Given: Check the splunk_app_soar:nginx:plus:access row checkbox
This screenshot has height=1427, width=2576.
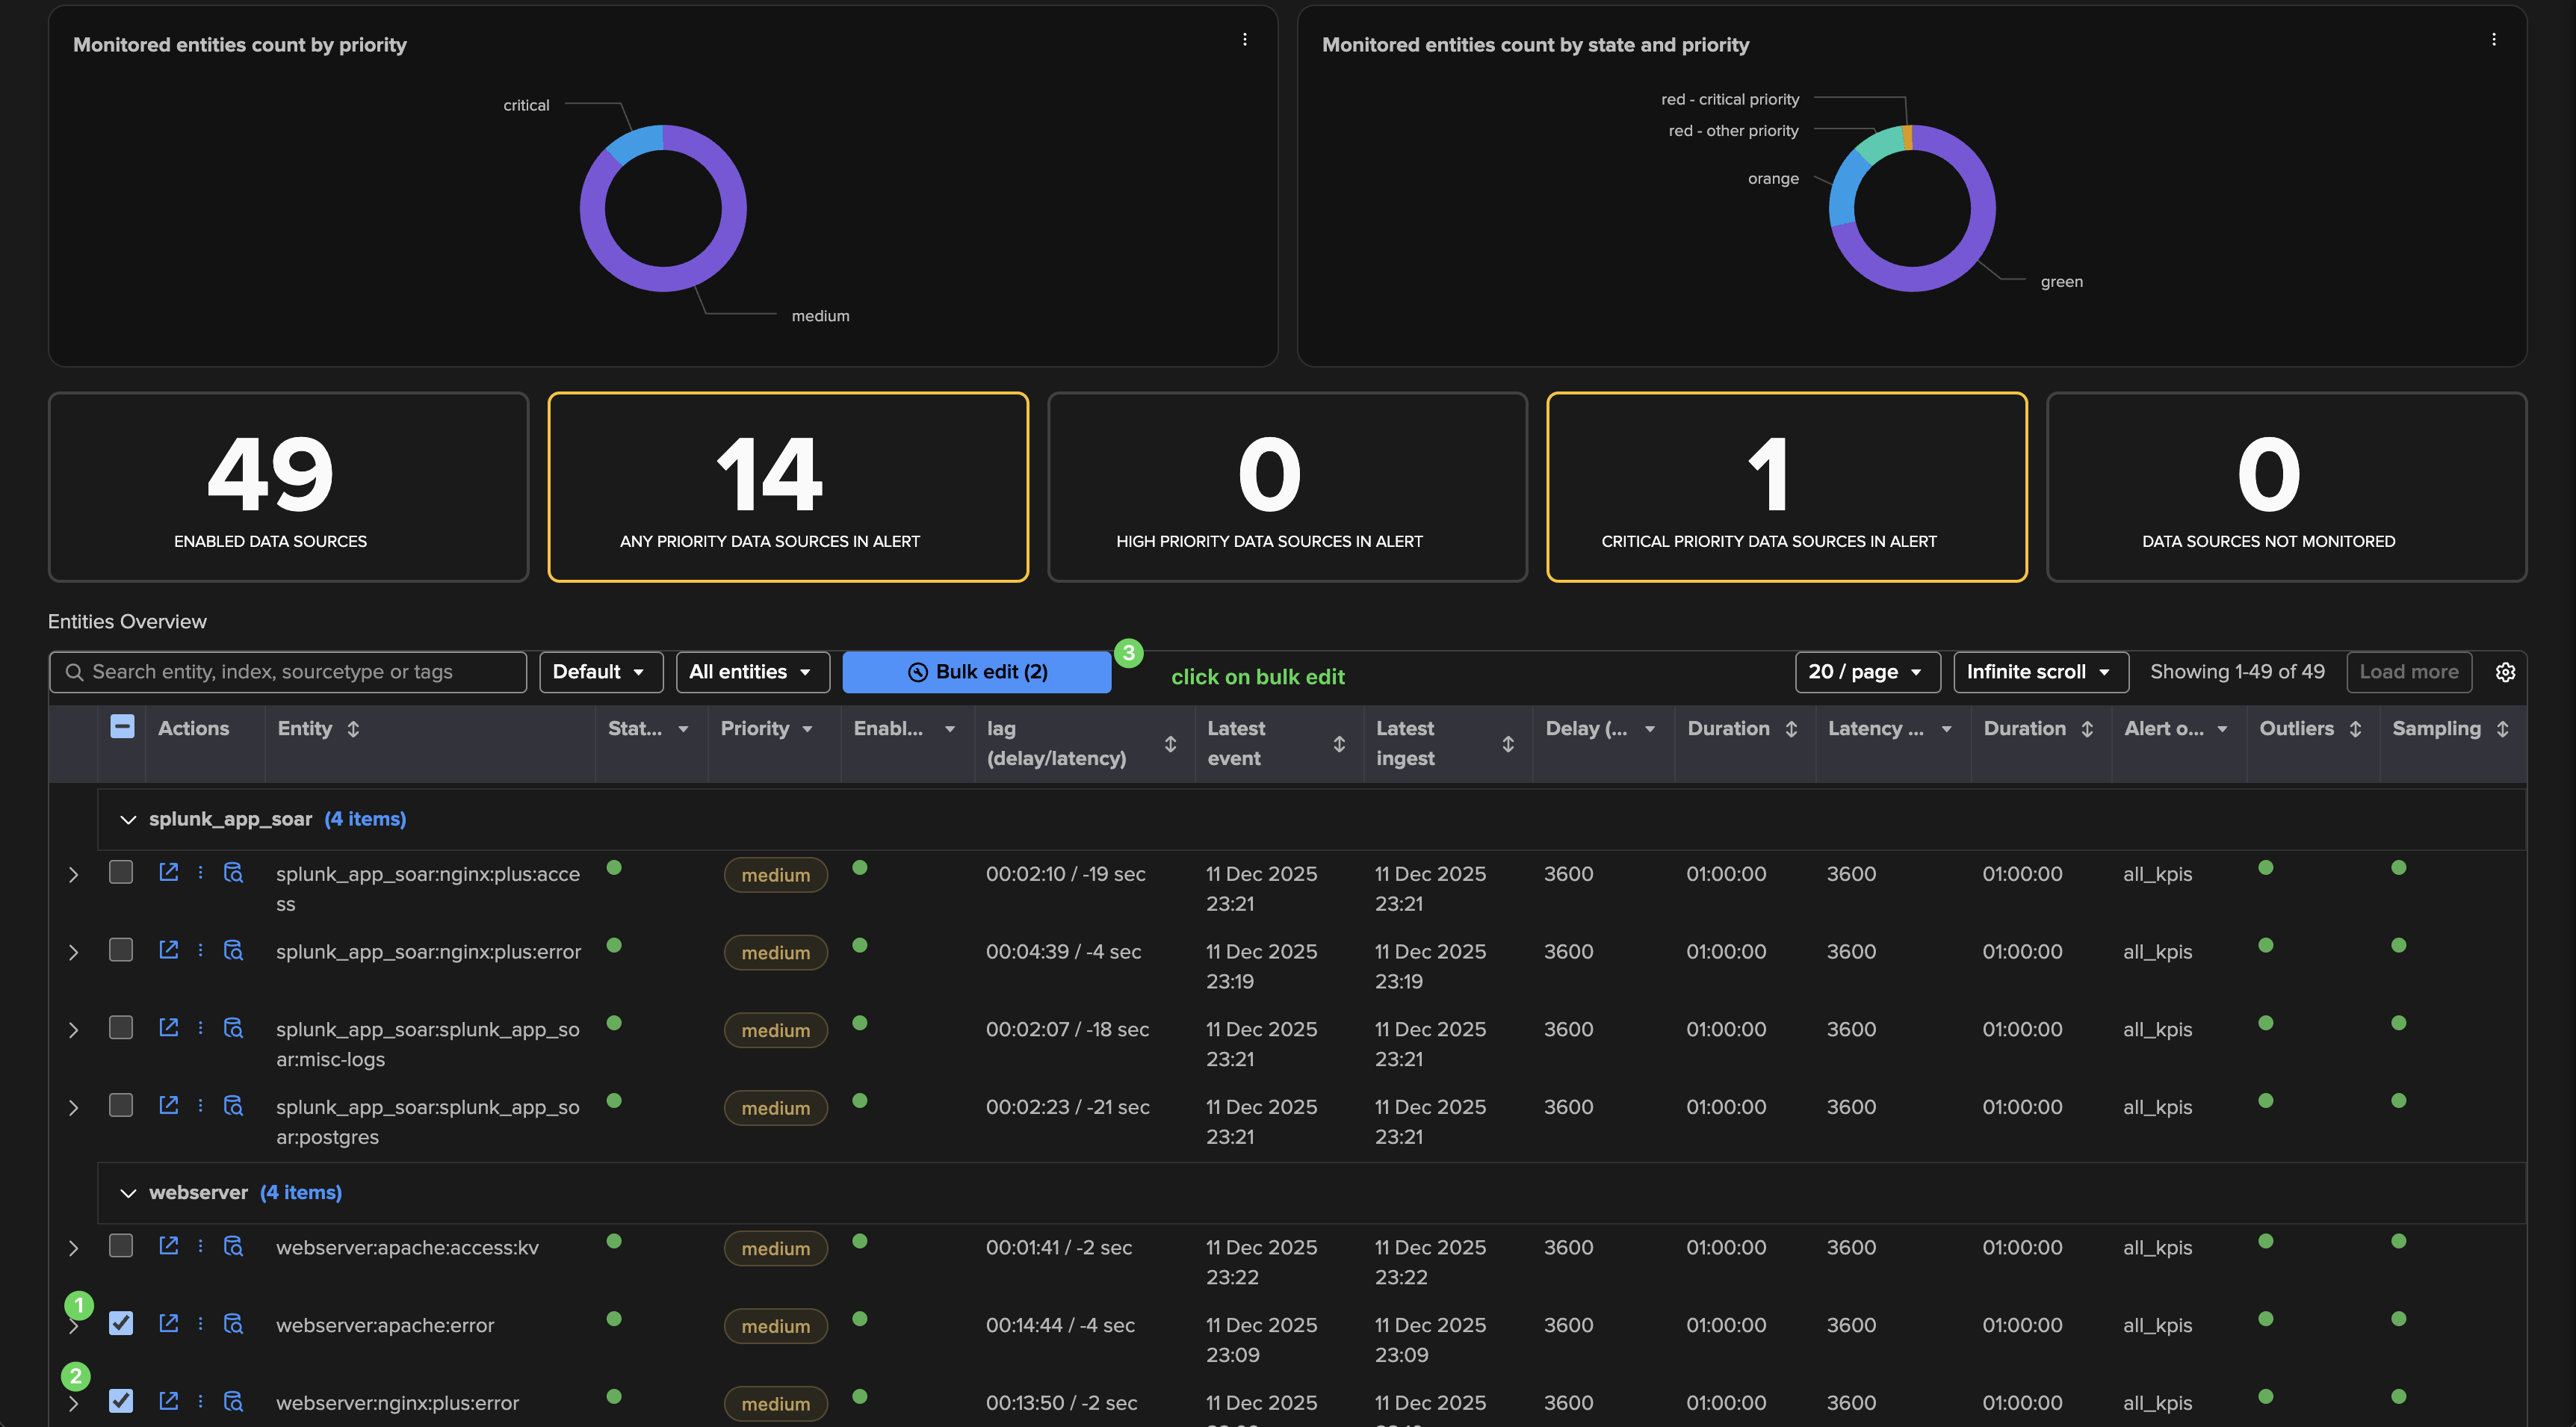Looking at the screenshot, I should (121, 872).
